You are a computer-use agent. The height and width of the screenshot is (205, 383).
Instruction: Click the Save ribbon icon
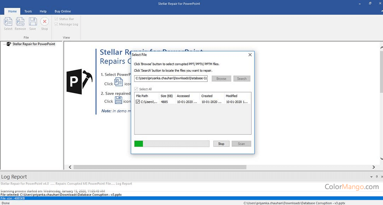[x=33, y=23]
